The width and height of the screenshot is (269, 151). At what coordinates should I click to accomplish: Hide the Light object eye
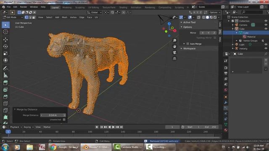[x=266, y=44]
